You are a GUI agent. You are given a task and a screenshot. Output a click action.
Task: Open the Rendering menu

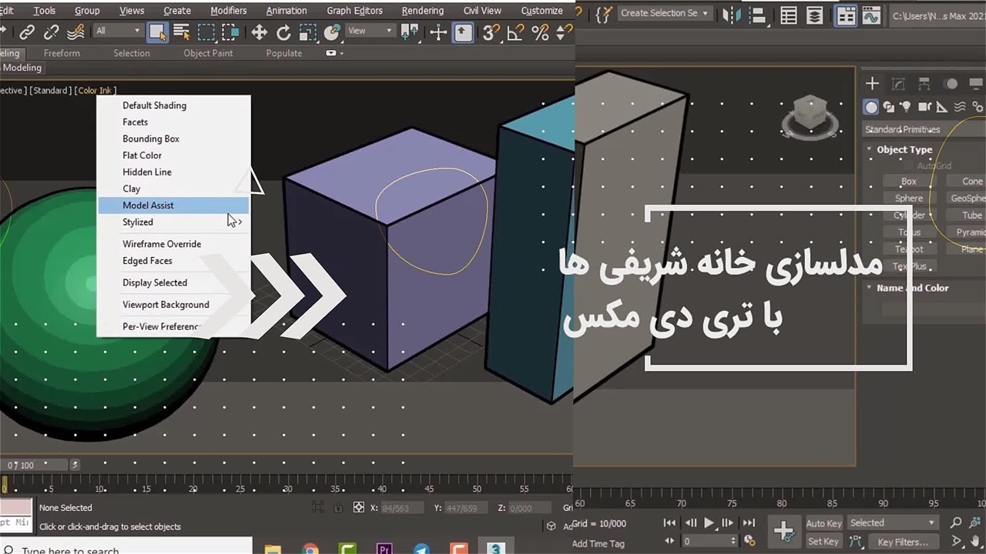click(422, 11)
